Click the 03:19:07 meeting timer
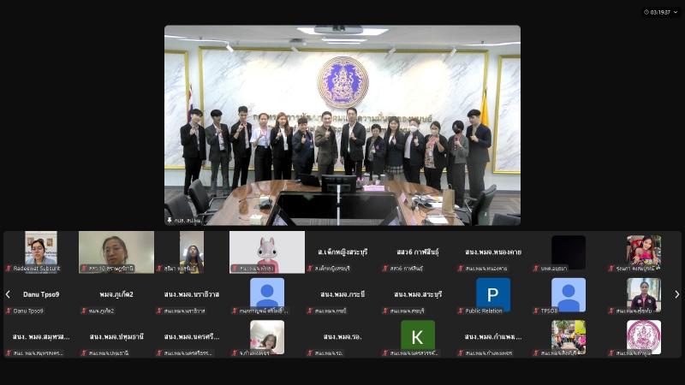Image resolution: width=685 pixels, height=385 pixels. 659,12
